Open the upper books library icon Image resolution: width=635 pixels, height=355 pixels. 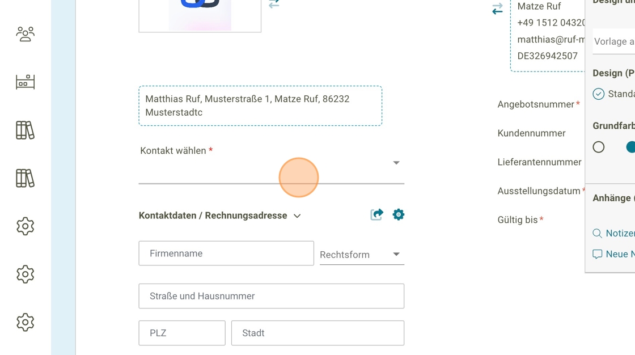(25, 130)
